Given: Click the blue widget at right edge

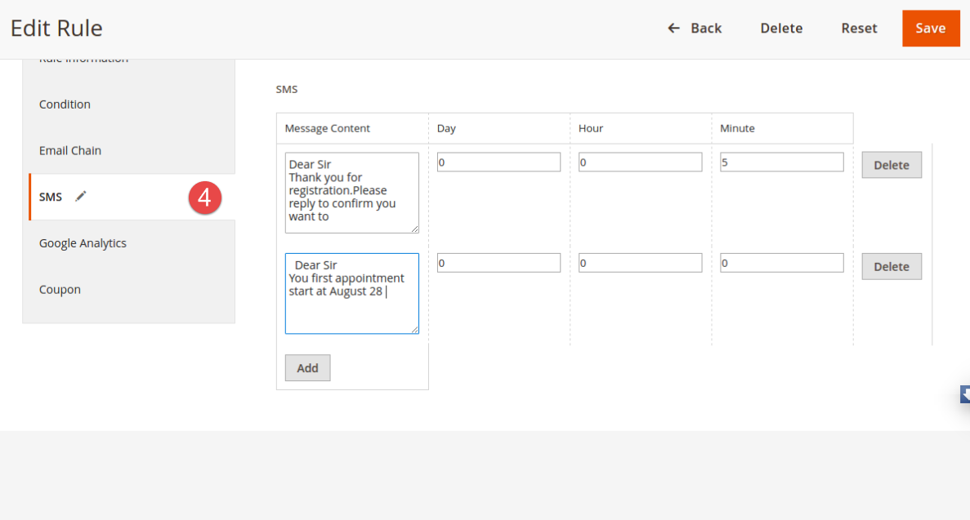Looking at the screenshot, I should point(965,395).
